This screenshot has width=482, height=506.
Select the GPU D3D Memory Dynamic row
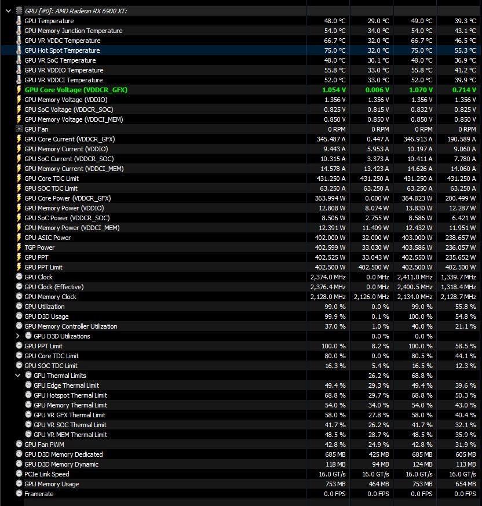tap(240, 464)
